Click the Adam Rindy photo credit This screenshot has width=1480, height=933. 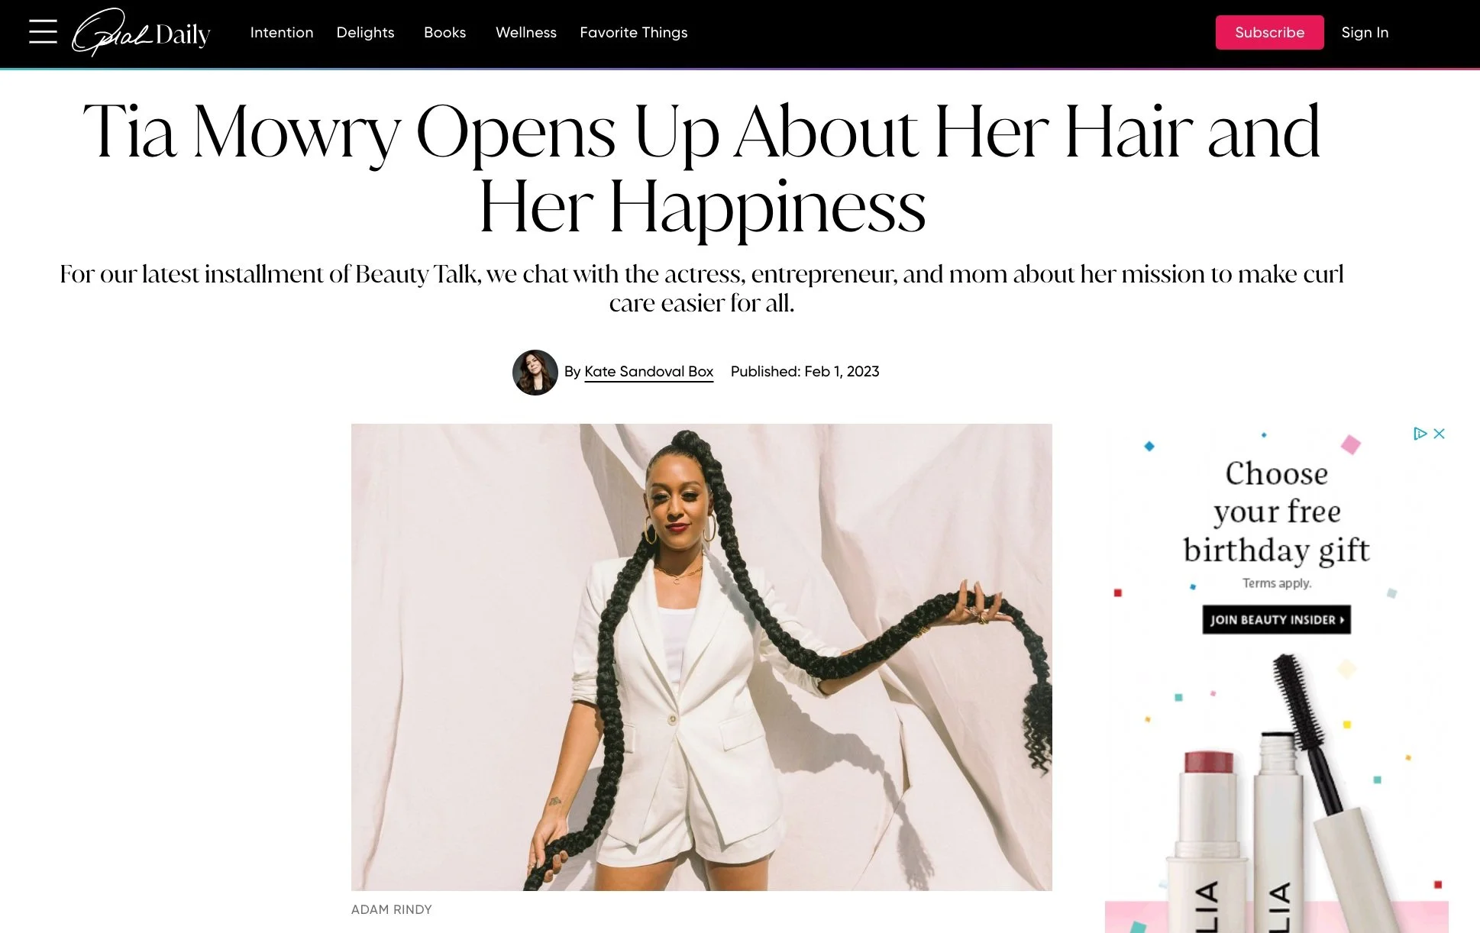[391, 909]
